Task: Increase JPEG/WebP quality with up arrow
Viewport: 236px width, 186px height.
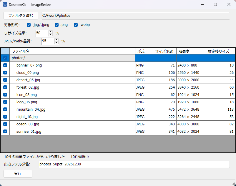Action: tap(56, 39)
